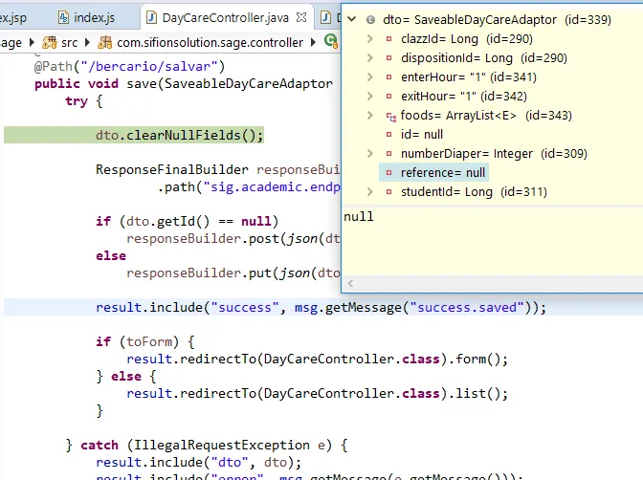Select the studentId Long row
Image resolution: width=643 pixels, height=480 pixels.
474,192
